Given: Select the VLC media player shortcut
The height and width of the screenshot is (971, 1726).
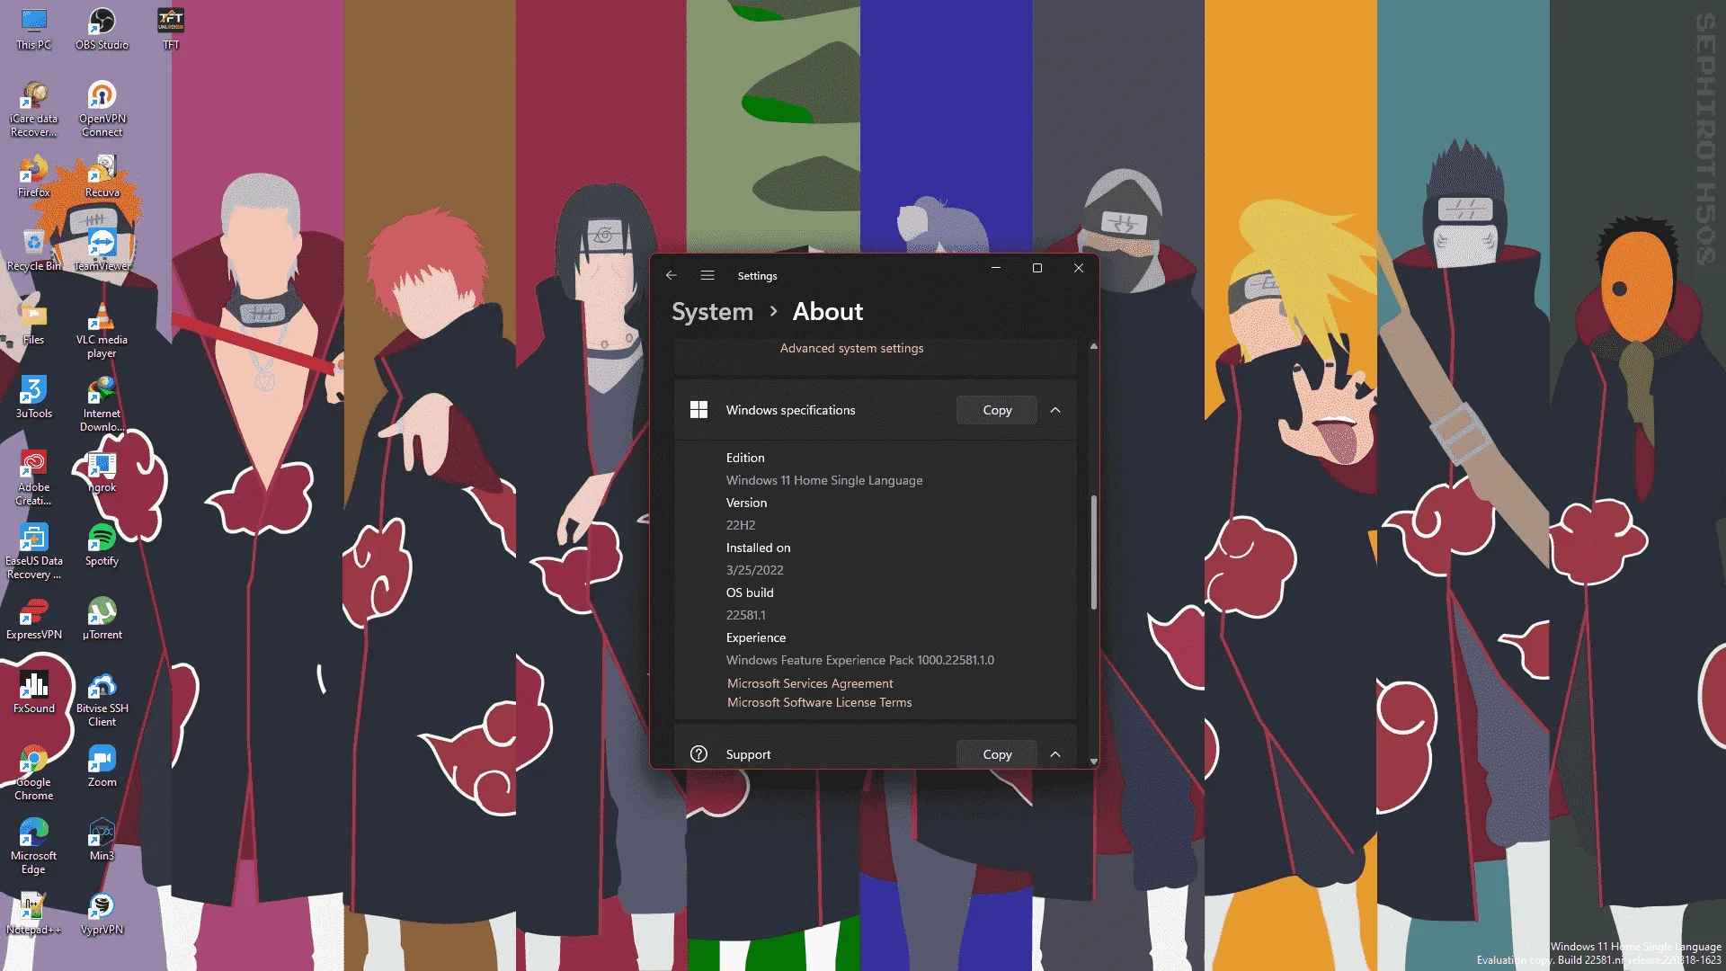Looking at the screenshot, I should [102, 331].
